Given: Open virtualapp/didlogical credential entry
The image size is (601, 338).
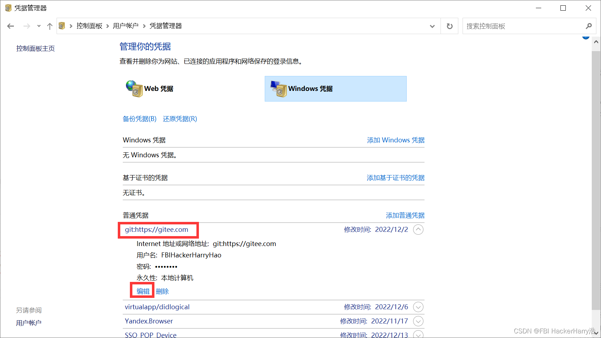Looking at the screenshot, I should click(x=157, y=307).
